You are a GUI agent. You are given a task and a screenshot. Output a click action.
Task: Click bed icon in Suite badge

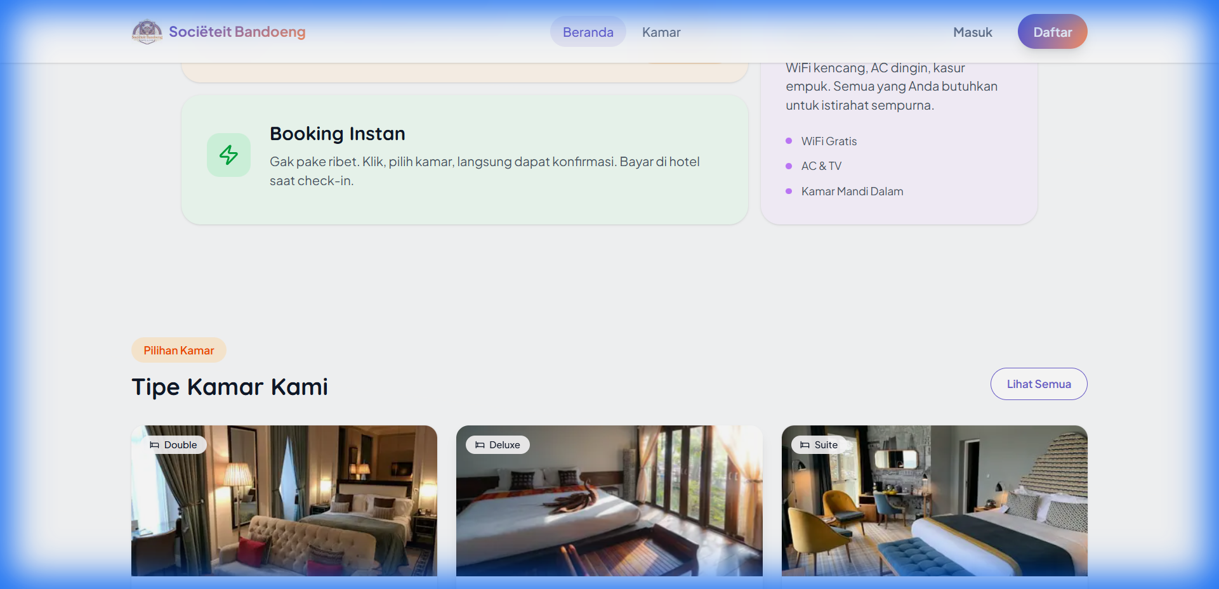pyautogui.click(x=805, y=445)
